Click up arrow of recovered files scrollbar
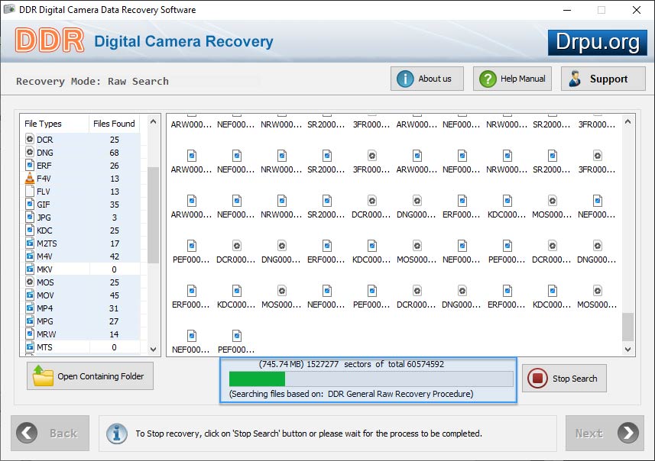655x461 pixels. 627,122
